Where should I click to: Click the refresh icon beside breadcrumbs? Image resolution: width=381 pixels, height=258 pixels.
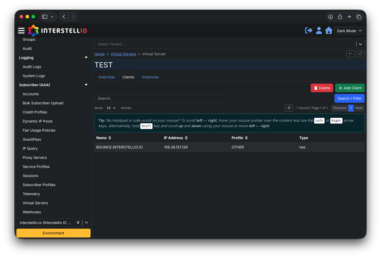pos(360,54)
